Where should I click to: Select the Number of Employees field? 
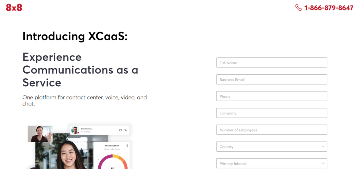(x=271, y=130)
